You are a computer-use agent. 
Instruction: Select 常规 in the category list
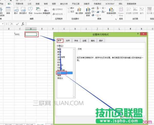click(59, 49)
